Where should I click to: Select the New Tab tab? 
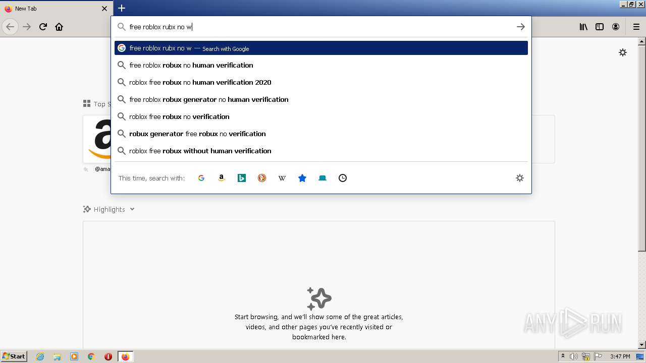[x=56, y=9]
